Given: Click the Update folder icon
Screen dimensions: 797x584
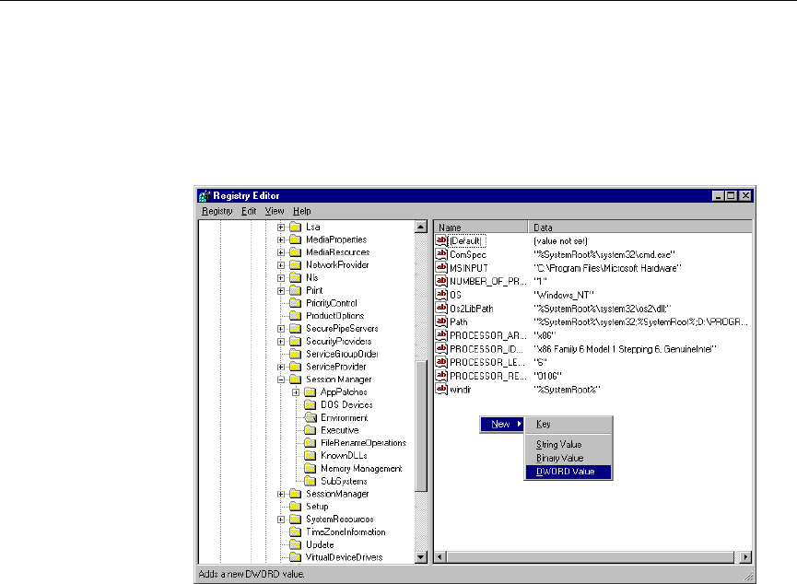Looking at the screenshot, I should pyautogui.click(x=296, y=545).
